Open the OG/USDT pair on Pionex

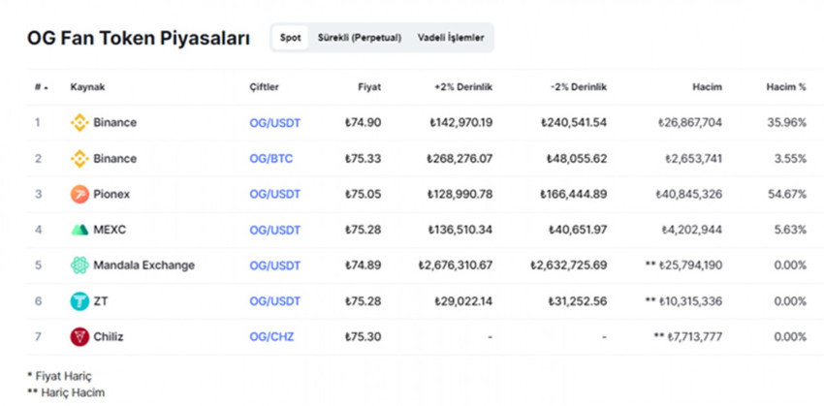coord(275,195)
